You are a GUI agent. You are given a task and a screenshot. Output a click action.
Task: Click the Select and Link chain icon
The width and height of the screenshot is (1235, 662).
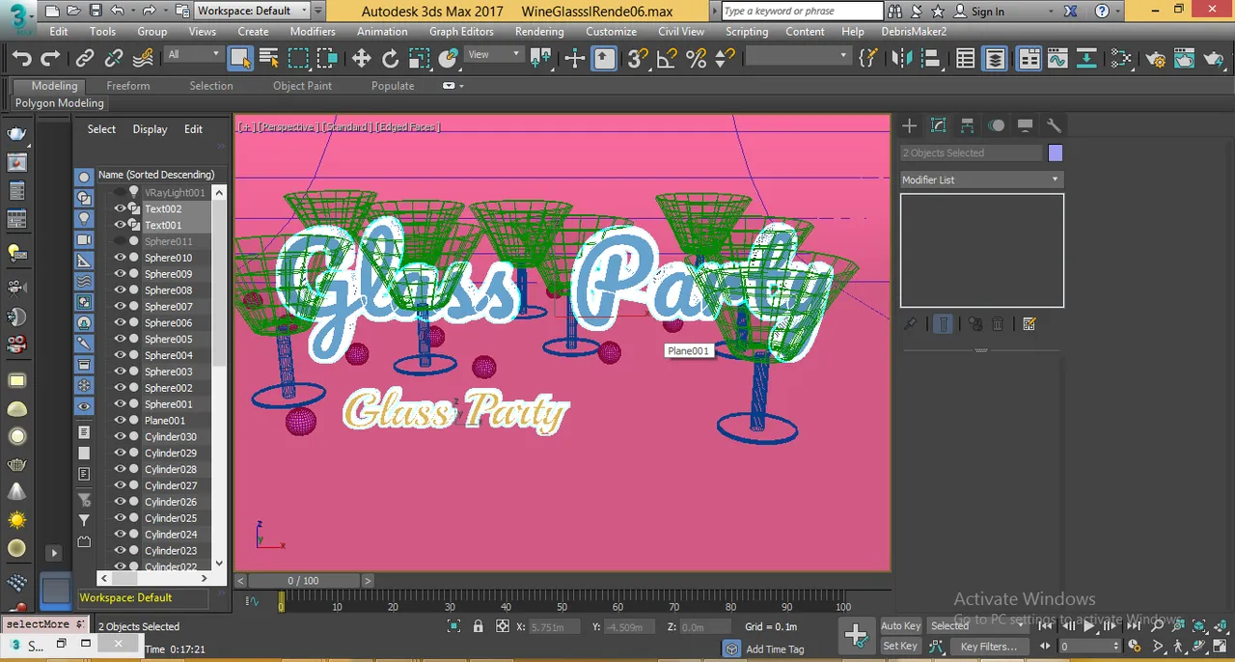click(85, 59)
